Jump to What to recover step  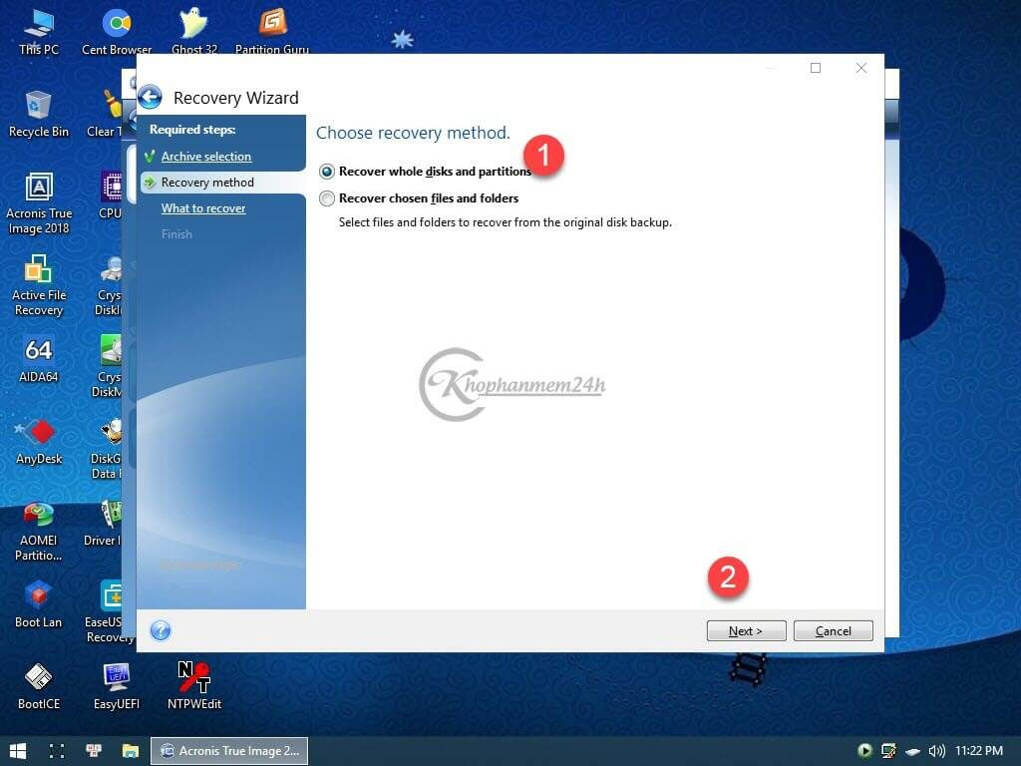[x=203, y=208]
